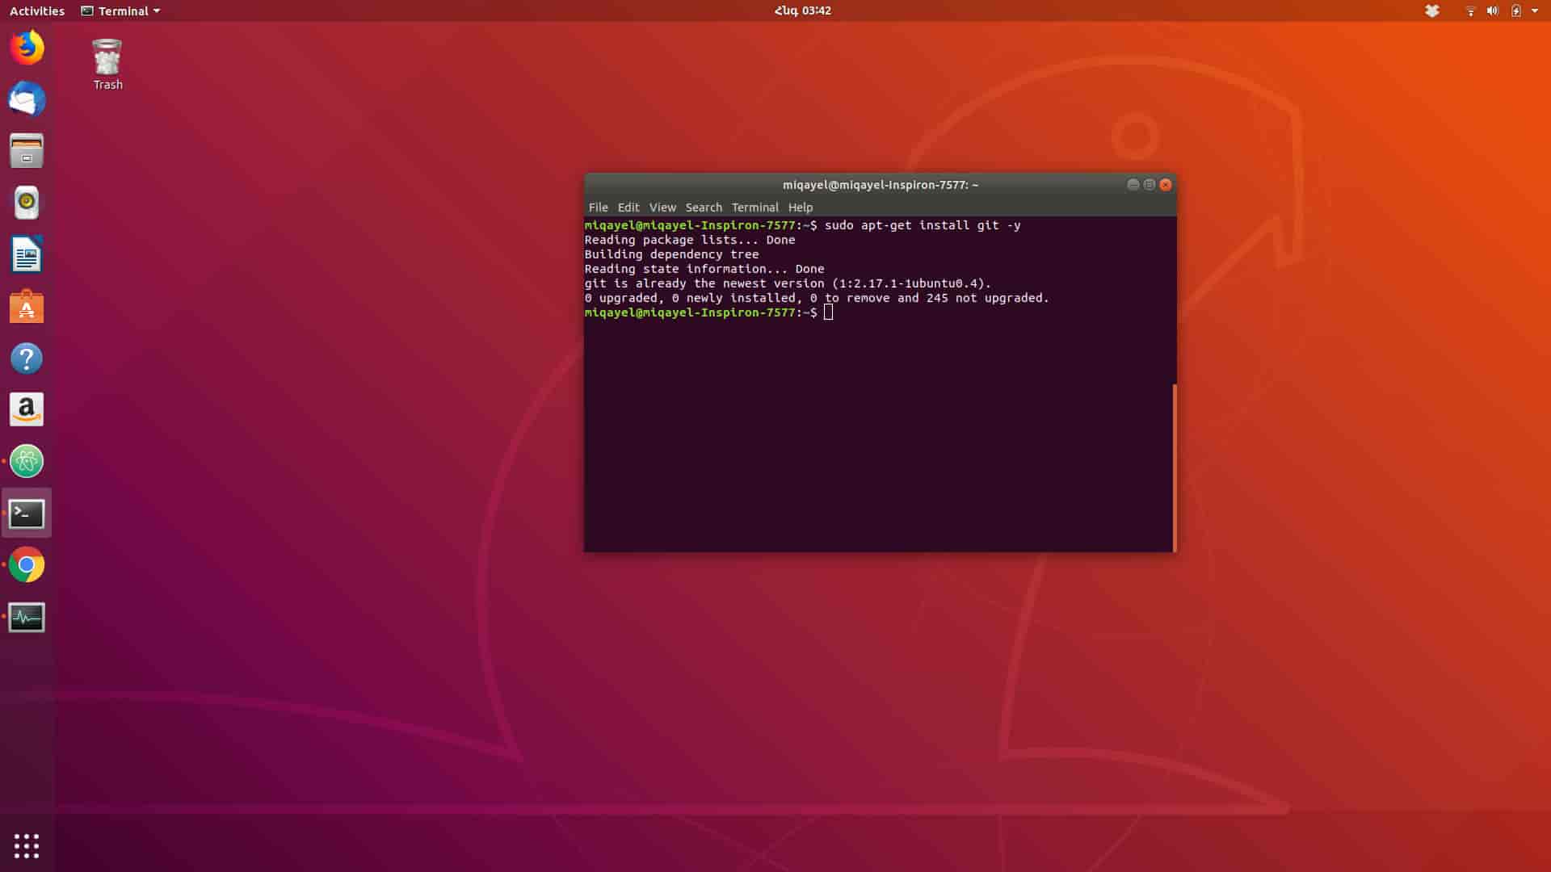Open System Monitor dock icon
1551x872 pixels.
pos(27,618)
